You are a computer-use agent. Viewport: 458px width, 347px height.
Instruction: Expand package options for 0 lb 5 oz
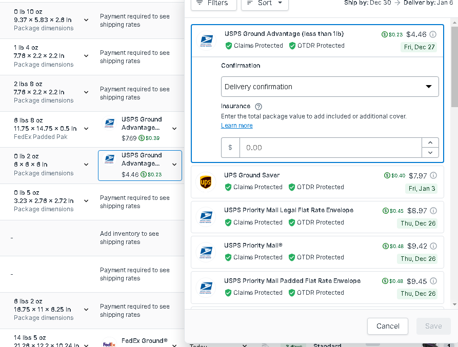click(x=86, y=201)
